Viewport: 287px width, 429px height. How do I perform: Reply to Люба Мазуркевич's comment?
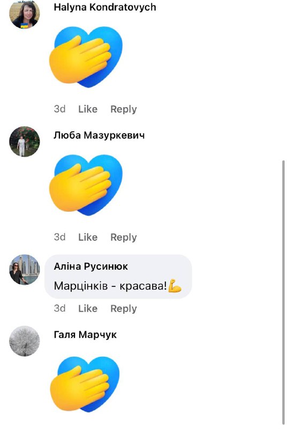124,237
